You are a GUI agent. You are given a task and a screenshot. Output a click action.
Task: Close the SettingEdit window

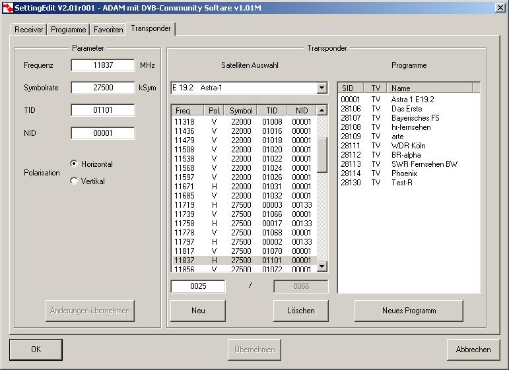500,8
